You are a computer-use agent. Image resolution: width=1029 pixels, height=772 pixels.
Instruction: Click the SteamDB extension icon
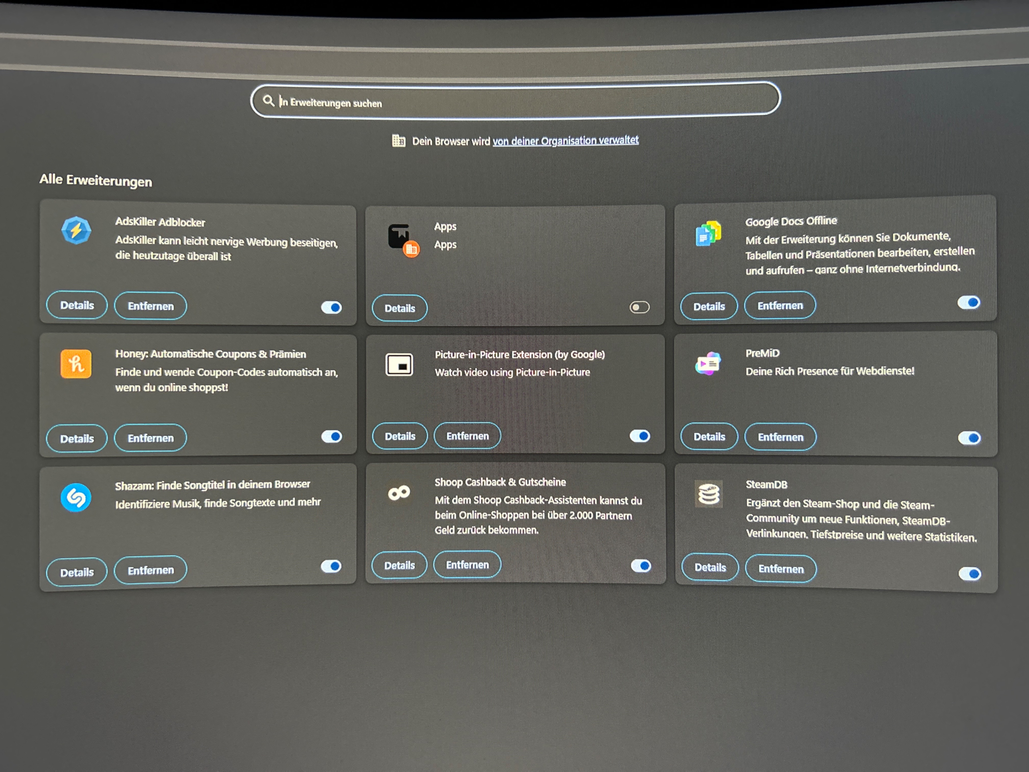[x=709, y=494]
